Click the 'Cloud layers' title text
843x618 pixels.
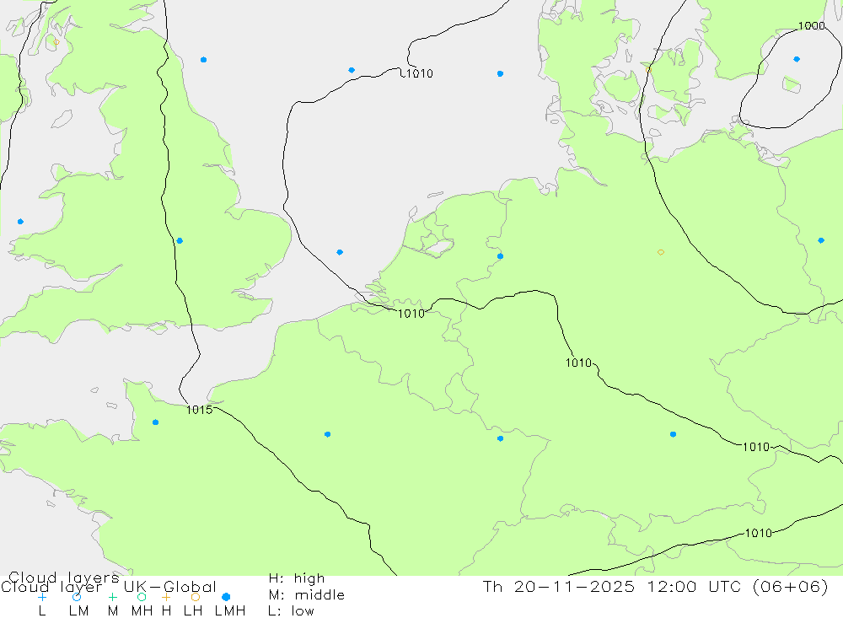point(63,578)
